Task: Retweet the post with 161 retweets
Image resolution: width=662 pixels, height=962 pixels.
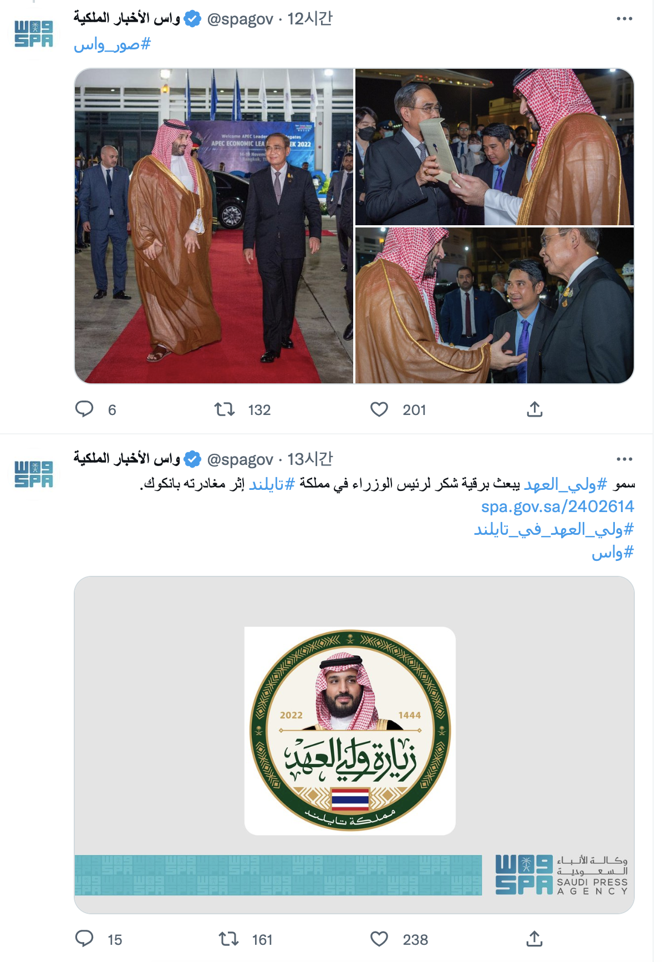Action: tap(228, 939)
